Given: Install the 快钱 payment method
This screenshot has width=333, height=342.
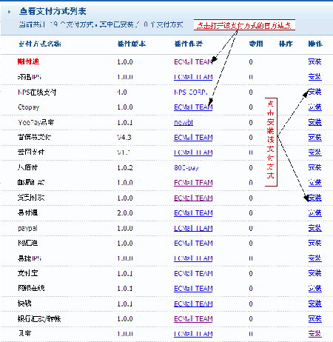Looking at the screenshot, I should tap(314, 304).
